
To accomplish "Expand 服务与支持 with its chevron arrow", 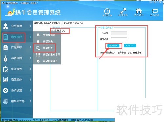I will [x=30, y=101].
